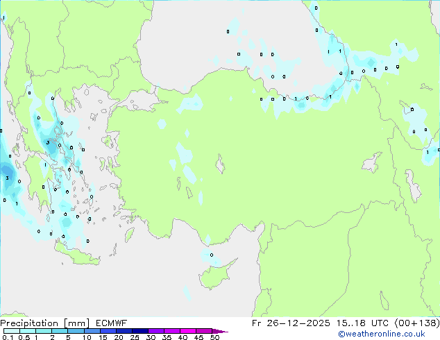
Task: Pick the 15–20 mm legend color swatch
Action: click(x=108, y=331)
